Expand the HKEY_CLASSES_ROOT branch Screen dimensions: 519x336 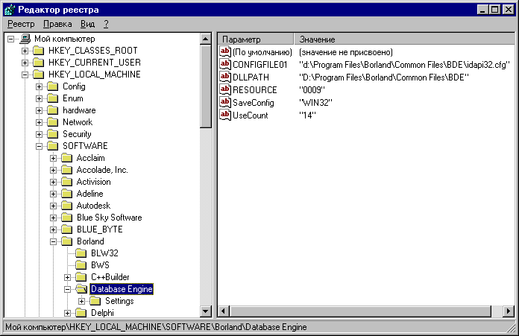pos(25,51)
